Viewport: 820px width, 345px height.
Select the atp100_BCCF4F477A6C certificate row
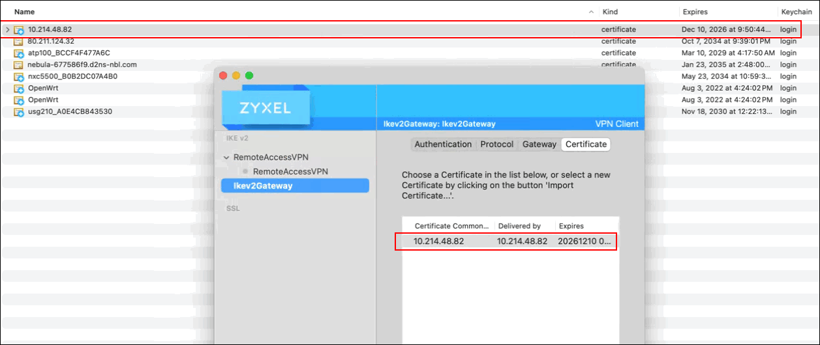(410, 53)
